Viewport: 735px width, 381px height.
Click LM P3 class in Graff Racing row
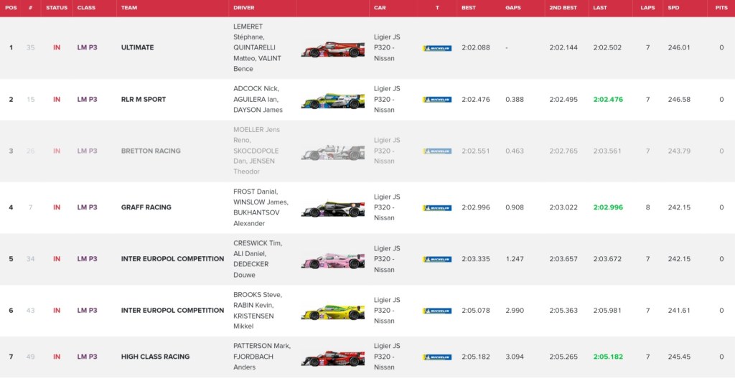pyautogui.click(x=87, y=207)
